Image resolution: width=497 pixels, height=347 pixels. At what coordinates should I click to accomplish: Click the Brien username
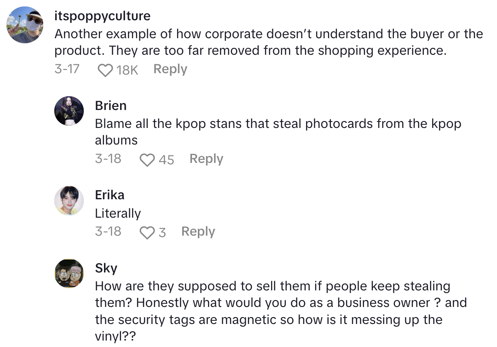(110, 105)
